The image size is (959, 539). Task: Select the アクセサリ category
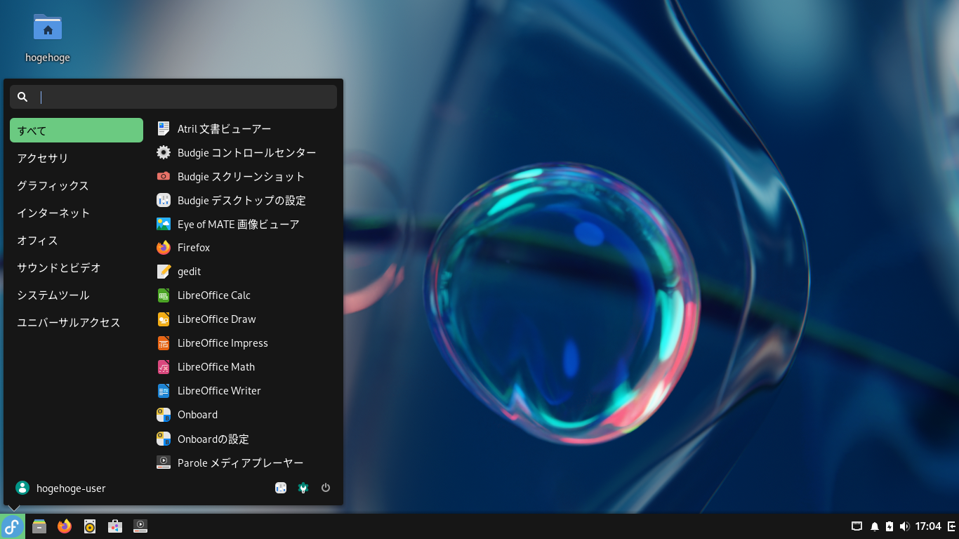coord(77,158)
